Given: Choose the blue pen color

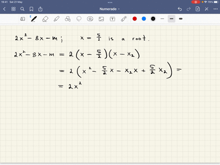Looking at the screenshot, I should click(144, 19).
